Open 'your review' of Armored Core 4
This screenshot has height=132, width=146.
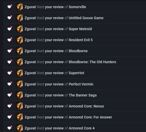click(x=54, y=128)
